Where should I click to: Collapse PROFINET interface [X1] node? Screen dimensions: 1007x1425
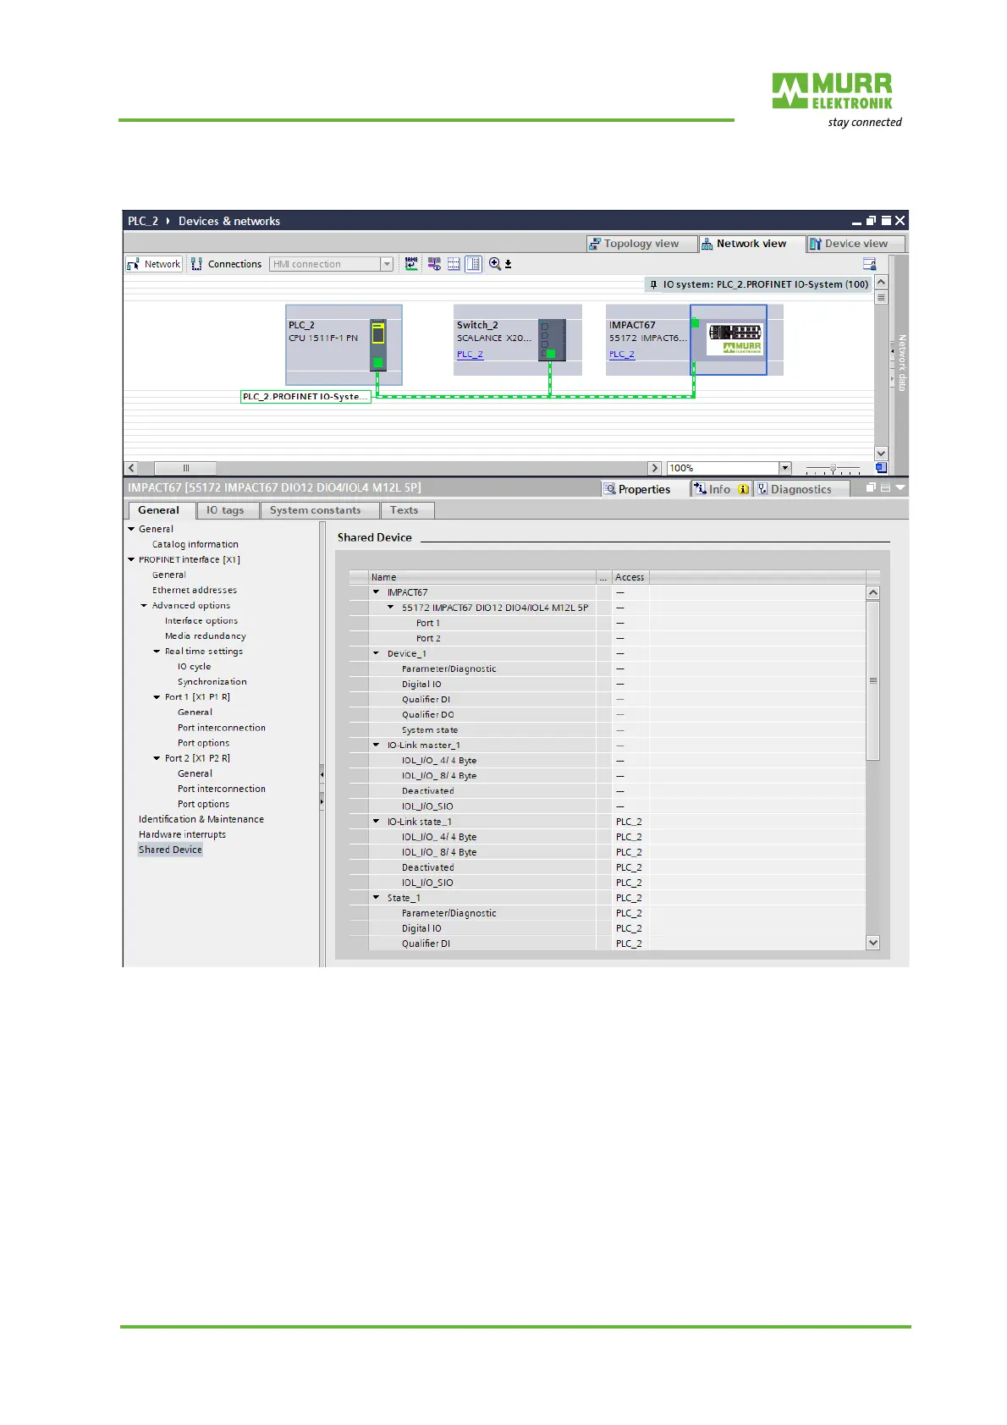(131, 559)
